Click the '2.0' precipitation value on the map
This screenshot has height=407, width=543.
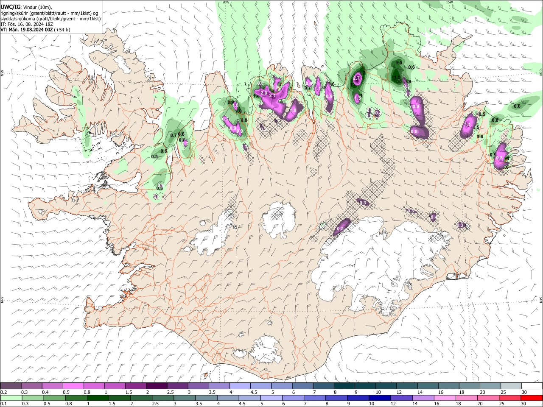point(263,93)
